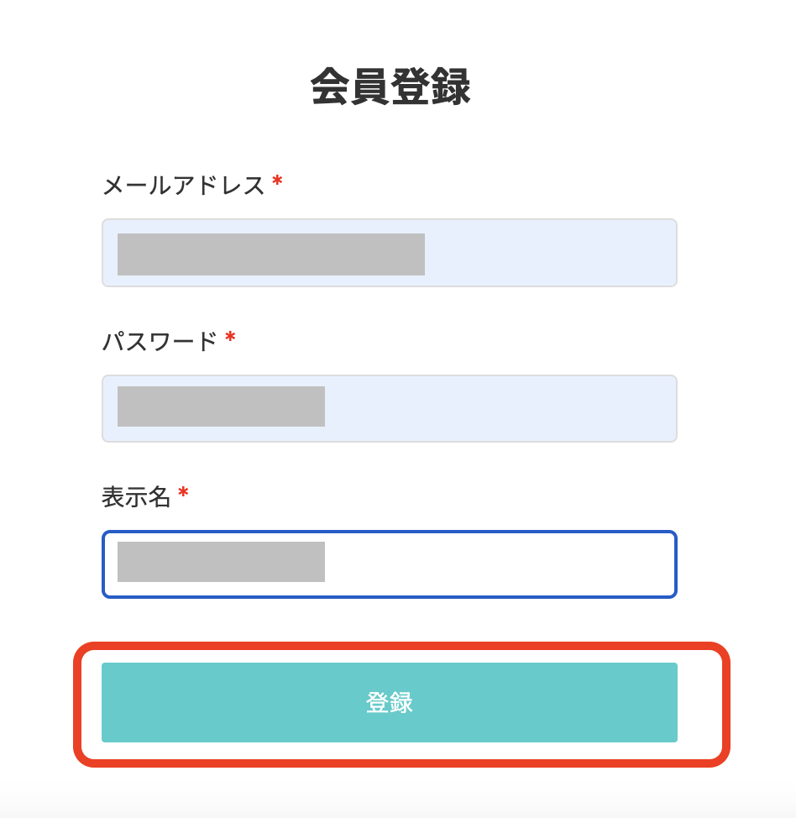
Task: Click the red asterisk beside メールアドレス
Action: [x=277, y=183]
